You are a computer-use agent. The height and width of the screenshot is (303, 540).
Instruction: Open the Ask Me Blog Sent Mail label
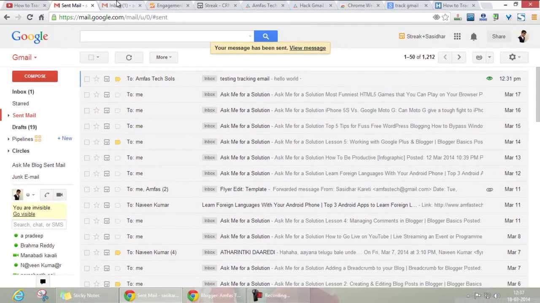[x=39, y=165]
